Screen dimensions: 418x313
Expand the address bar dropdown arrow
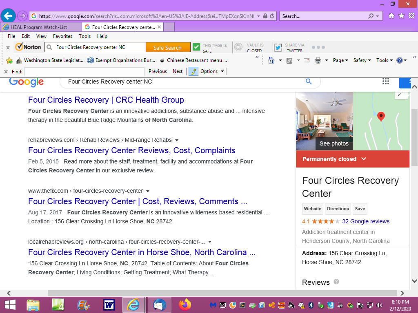point(258,16)
